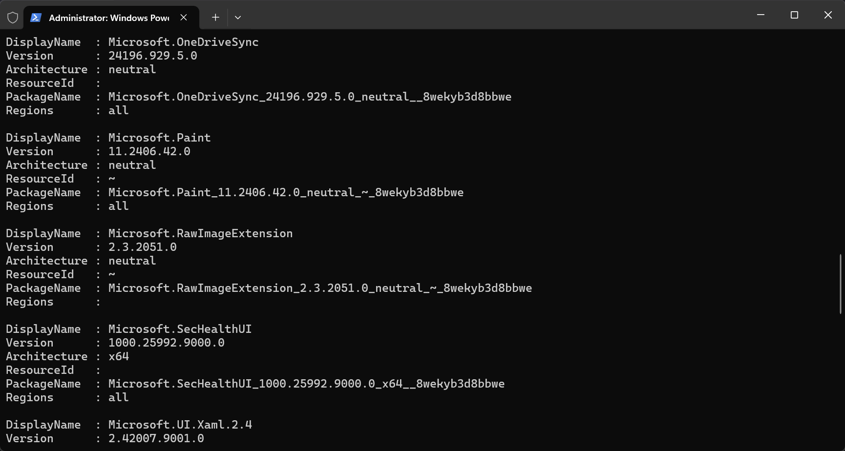Click the x64 architecture value
The width and height of the screenshot is (845, 451).
point(119,356)
